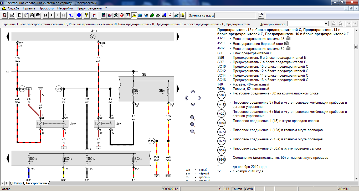Screen dimensions: 359x191
Task: Switch to the Обзор tab
Action: [x=17, y=183]
